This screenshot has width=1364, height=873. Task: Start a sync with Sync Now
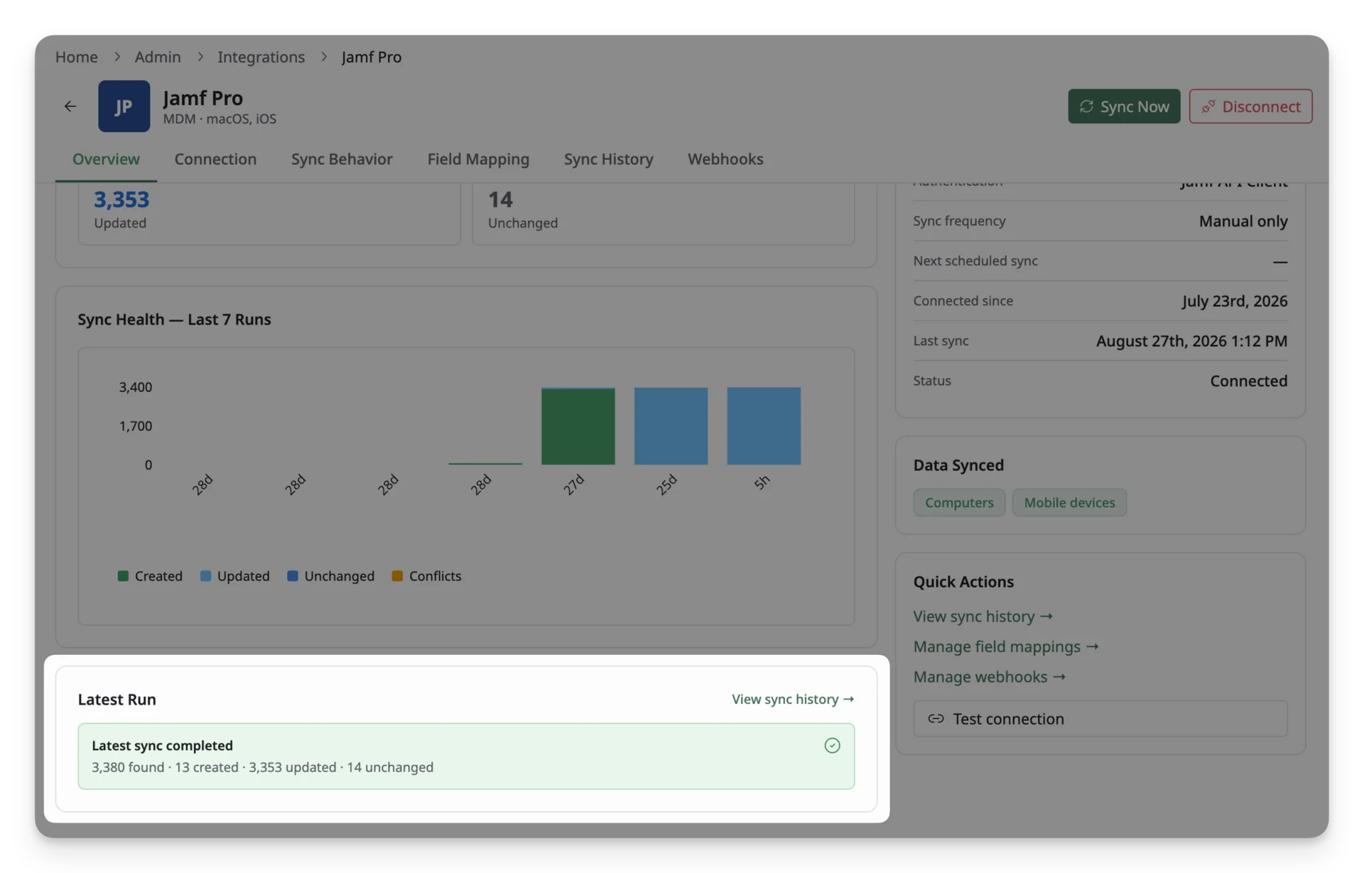(1124, 106)
